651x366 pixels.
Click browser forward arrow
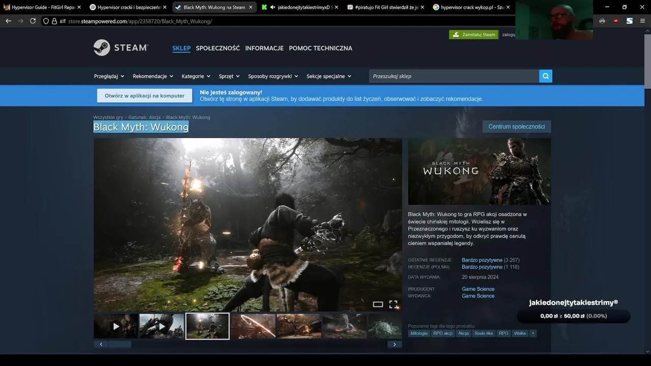point(20,21)
